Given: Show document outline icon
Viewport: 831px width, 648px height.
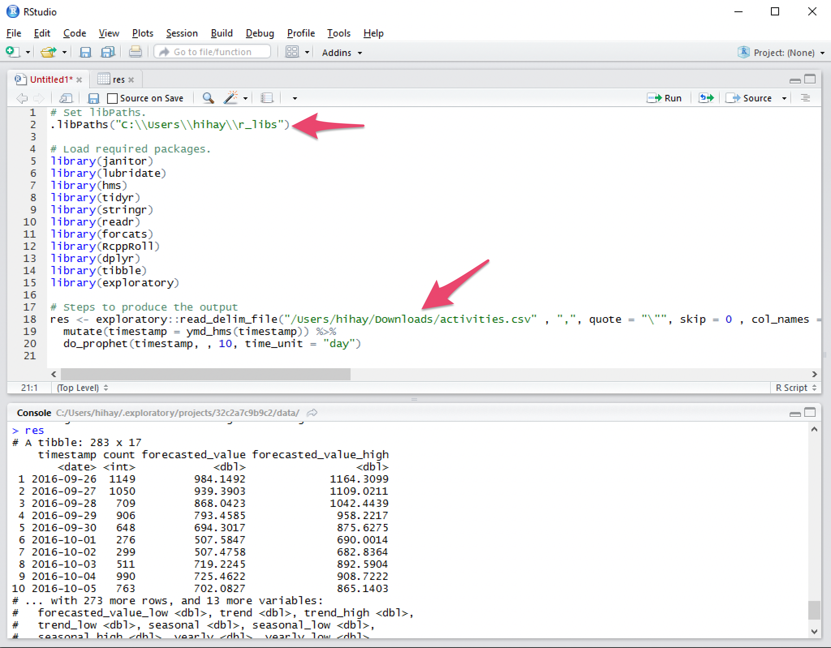Looking at the screenshot, I should click(x=805, y=98).
